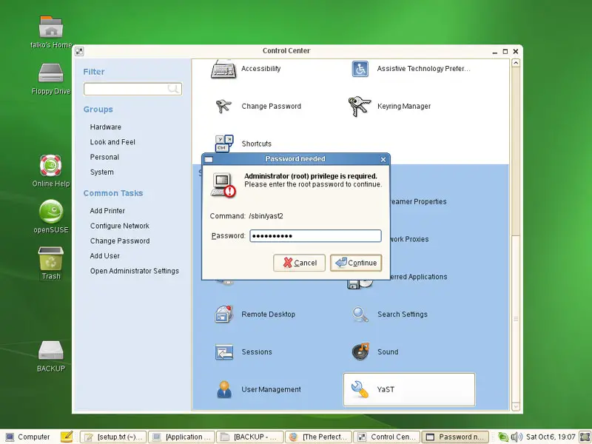592x444 pixels.
Task: Open the Floppy Drive desktop icon
Action: [x=51, y=73]
